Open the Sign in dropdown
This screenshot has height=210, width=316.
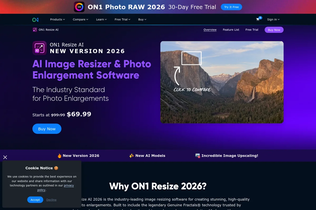[273, 19]
